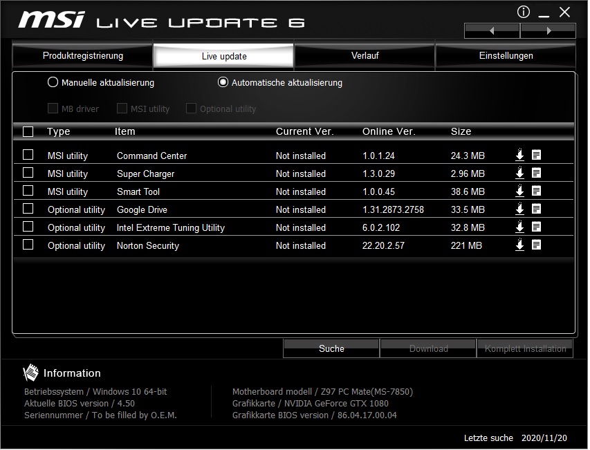Select the Super Charger item name
Image resolution: width=590 pixels, height=450 pixels.
(146, 174)
